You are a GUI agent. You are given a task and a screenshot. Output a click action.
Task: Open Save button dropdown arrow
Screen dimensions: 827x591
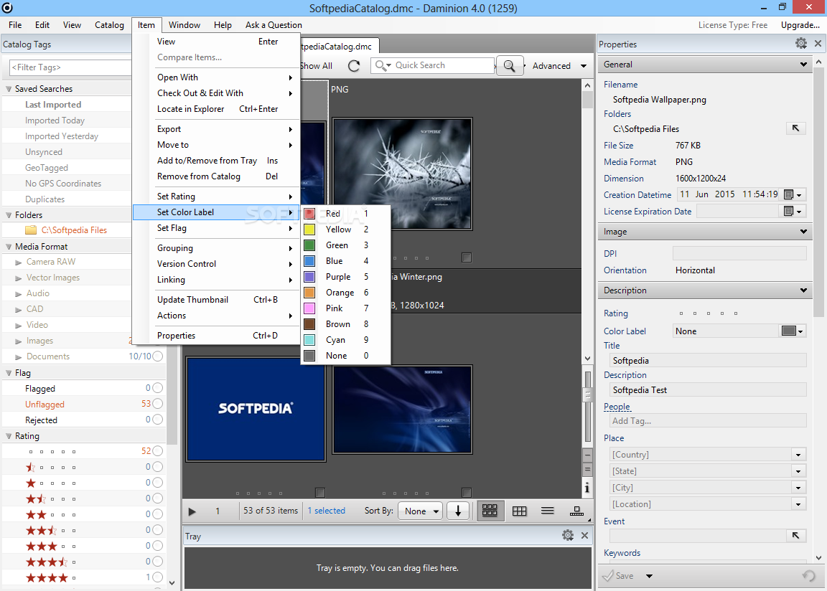point(649,576)
